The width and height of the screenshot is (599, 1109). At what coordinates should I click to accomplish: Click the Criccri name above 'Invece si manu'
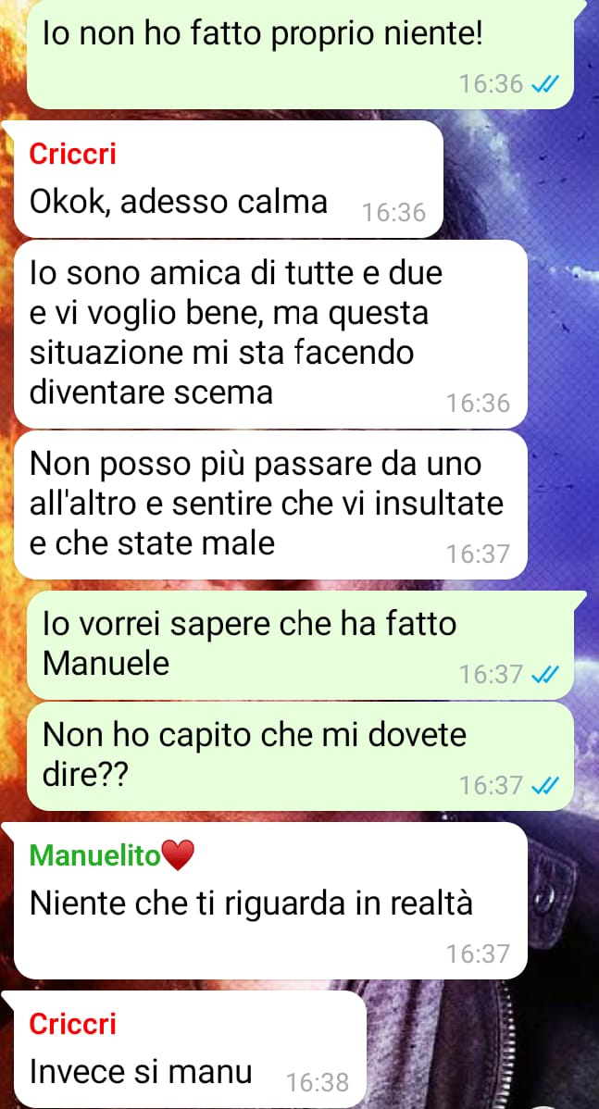(72, 1024)
